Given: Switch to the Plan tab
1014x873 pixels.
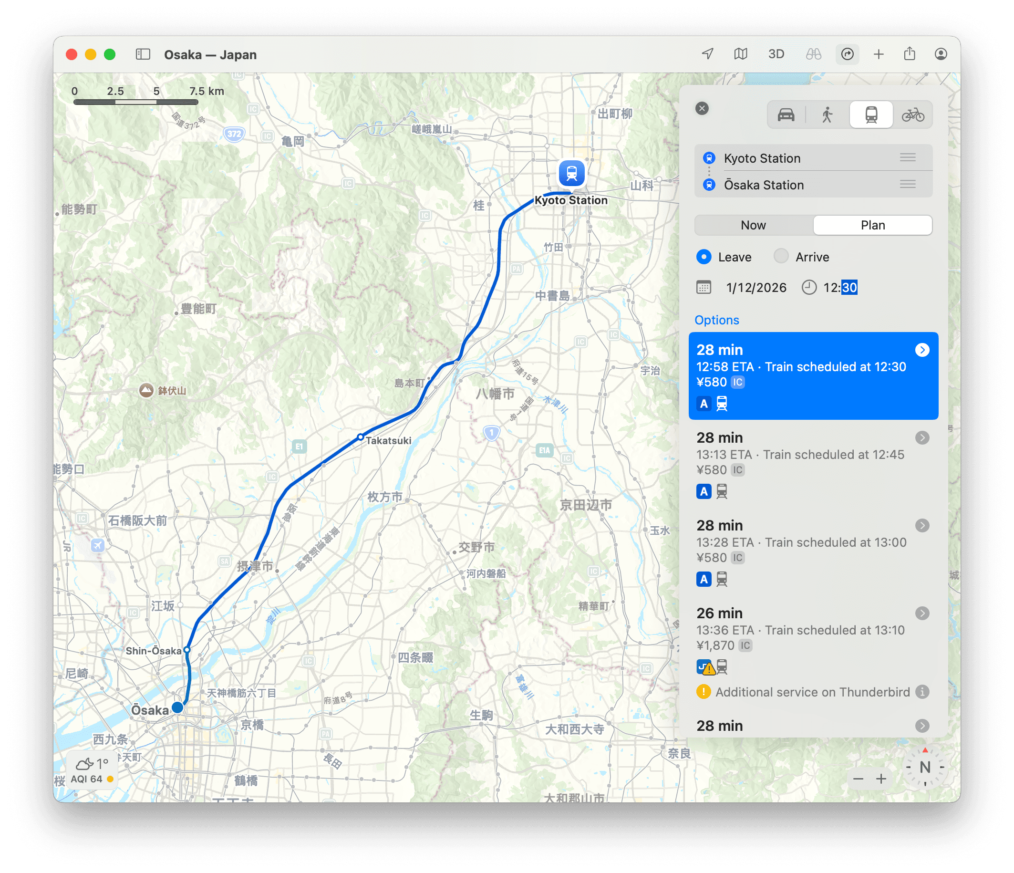Looking at the screenshot, I should (872, 225).
